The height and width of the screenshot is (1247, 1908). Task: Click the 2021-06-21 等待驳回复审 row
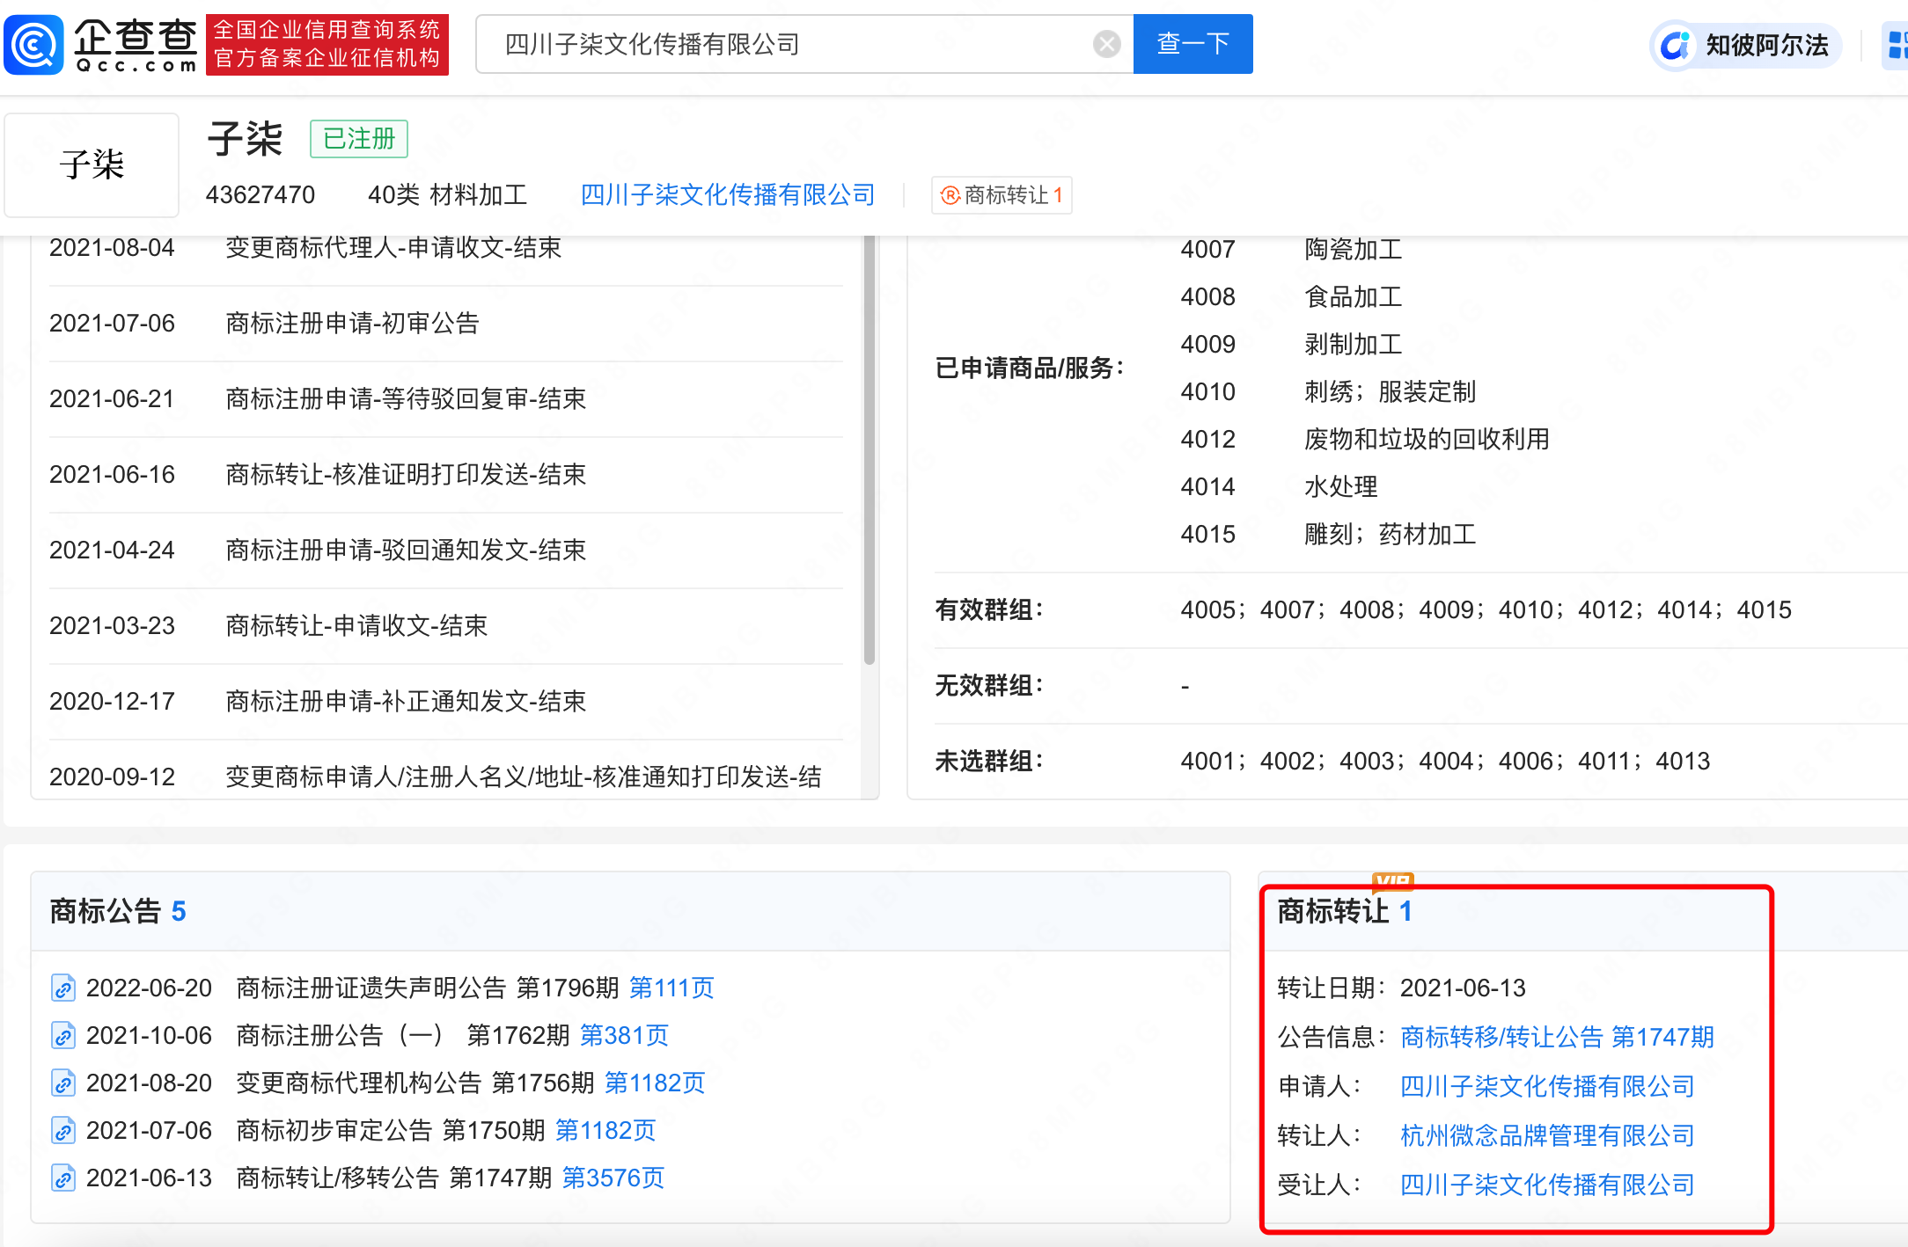click(x=445, y=399)
